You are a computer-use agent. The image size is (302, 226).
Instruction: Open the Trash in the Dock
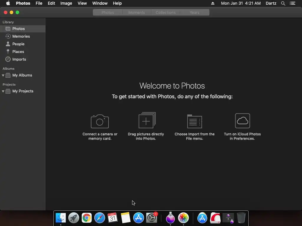point(241,218)
